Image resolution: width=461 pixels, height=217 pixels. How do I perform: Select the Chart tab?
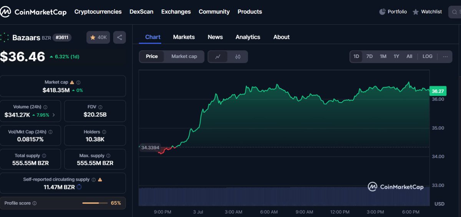click(153, 37)
